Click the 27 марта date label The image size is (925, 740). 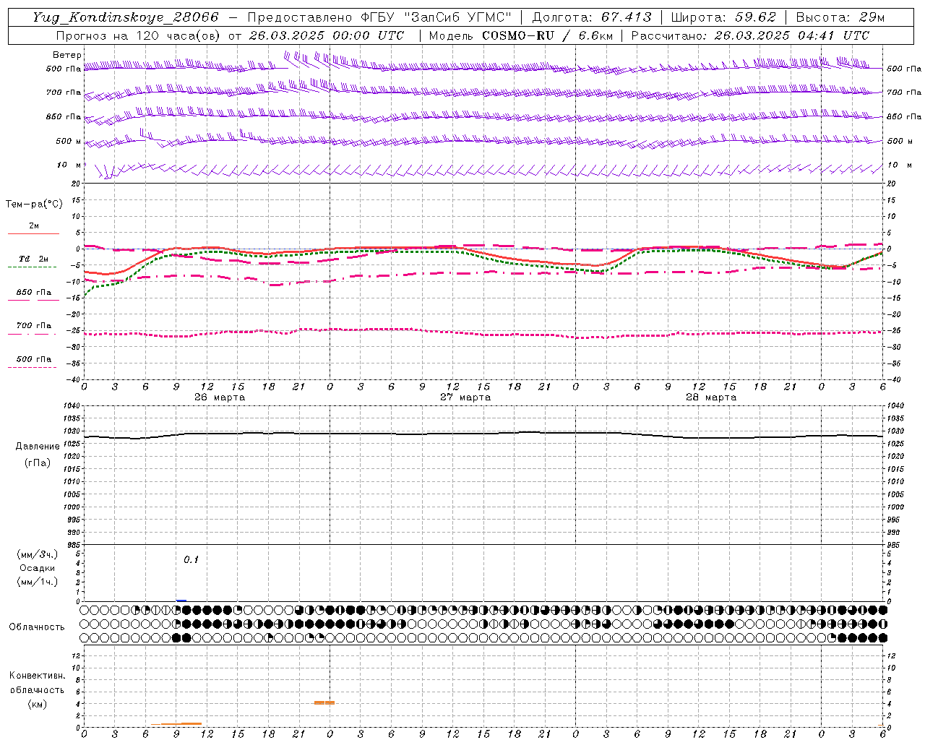(465, 397)
